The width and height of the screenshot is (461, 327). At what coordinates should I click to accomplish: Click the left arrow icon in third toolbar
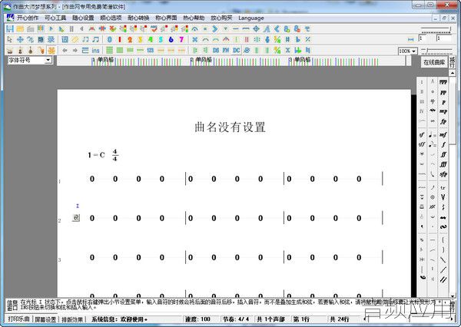[x=65, y=50]
